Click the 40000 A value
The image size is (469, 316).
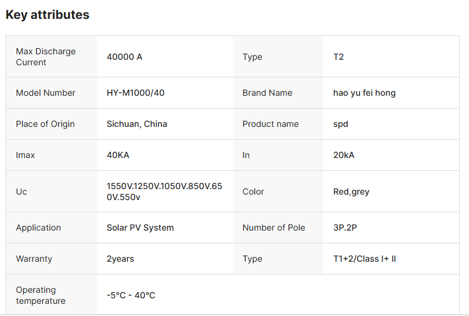124,57
